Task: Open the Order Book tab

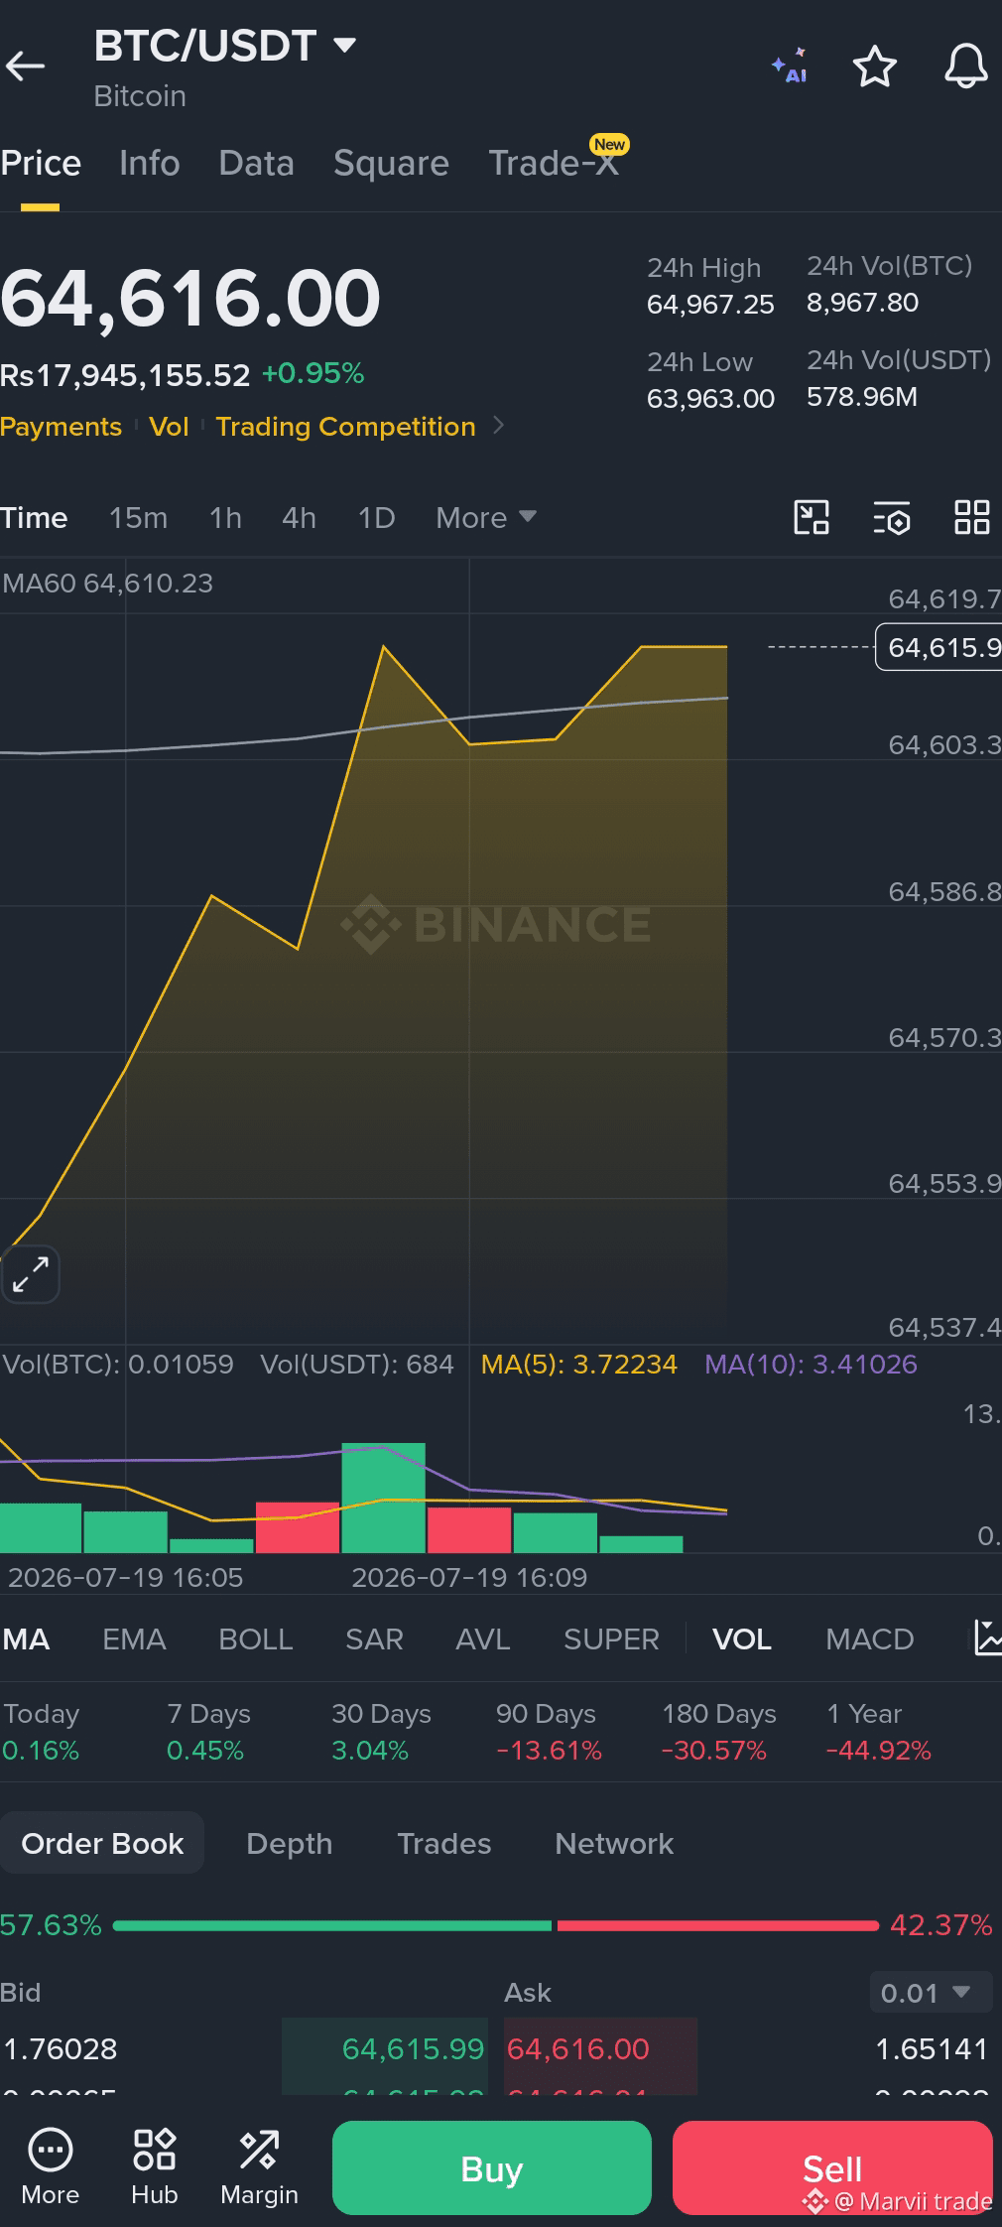Action: point(102,1843)
